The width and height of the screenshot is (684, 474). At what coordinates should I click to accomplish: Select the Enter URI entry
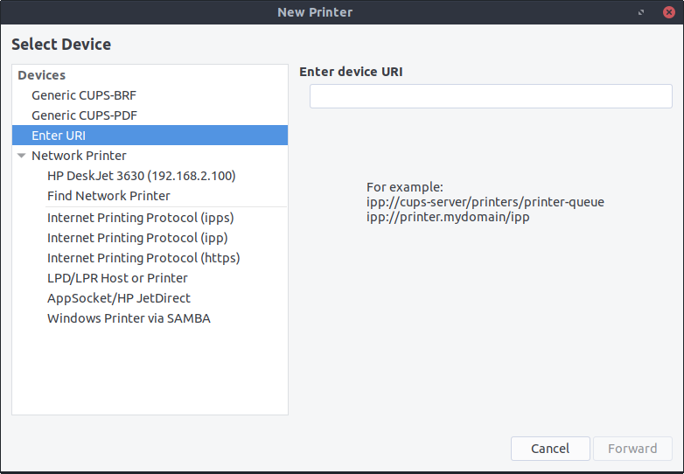coord(59,136)
